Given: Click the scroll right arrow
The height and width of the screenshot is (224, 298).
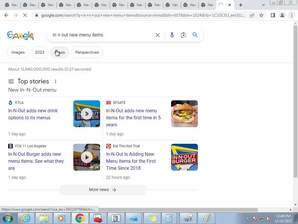Looking at the screenshot, I should pos(291,210).
